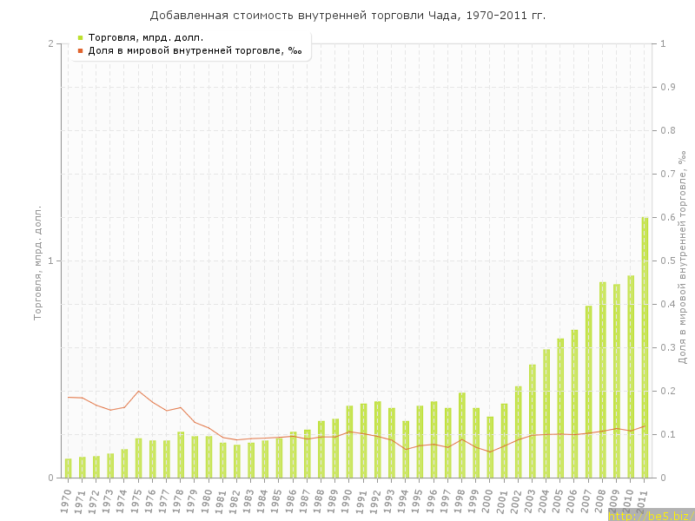Click the green Торговля legend marker
695x521 pixels.
pyautogui.click(x=80, y=37)
